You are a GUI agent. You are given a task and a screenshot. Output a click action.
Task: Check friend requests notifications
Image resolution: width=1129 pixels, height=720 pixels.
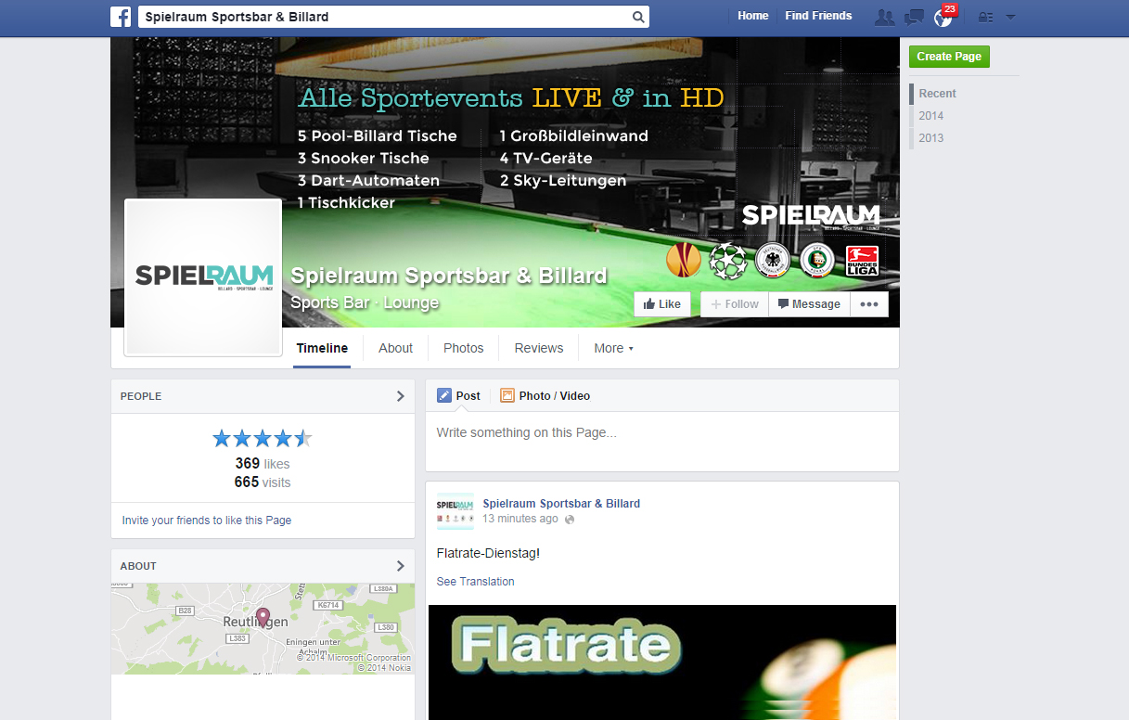(x=884, y=17)
